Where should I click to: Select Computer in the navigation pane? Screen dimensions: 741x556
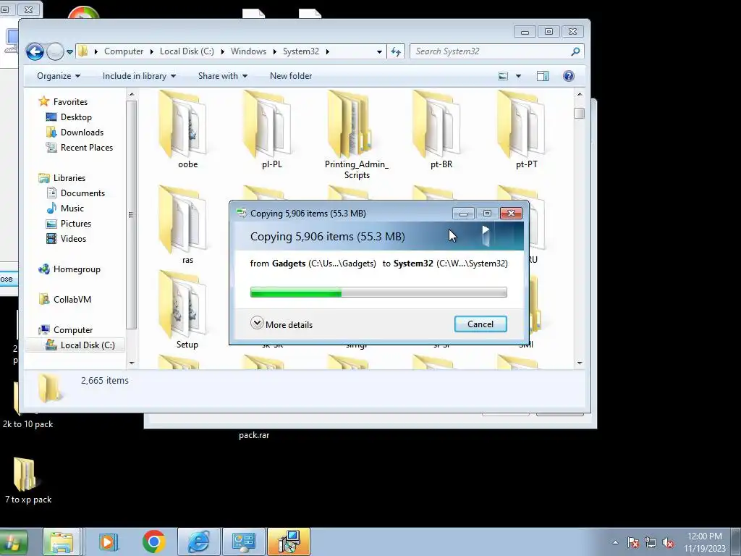(x=73, y=330)
